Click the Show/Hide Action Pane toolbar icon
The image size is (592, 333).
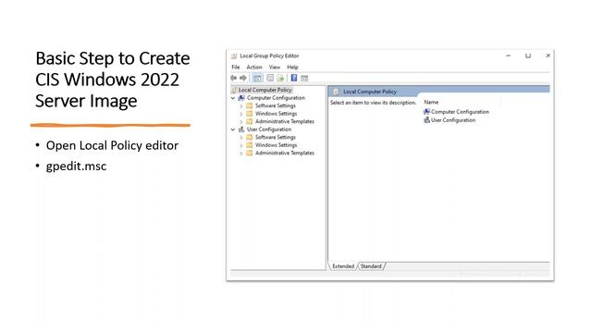[304, 78]
